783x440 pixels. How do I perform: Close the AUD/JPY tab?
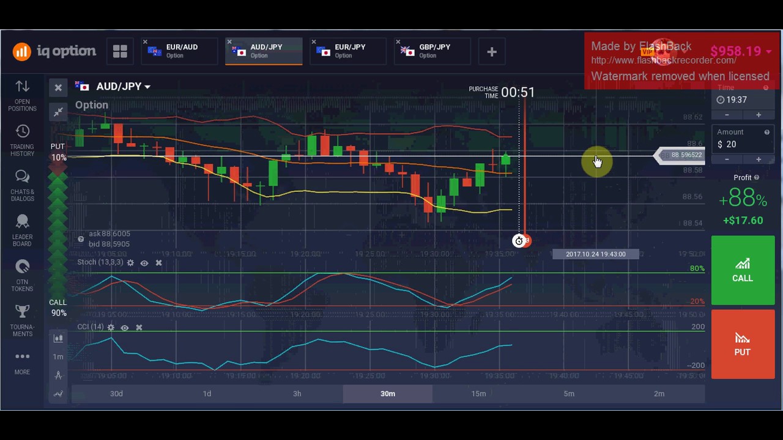tap(229, 42)
